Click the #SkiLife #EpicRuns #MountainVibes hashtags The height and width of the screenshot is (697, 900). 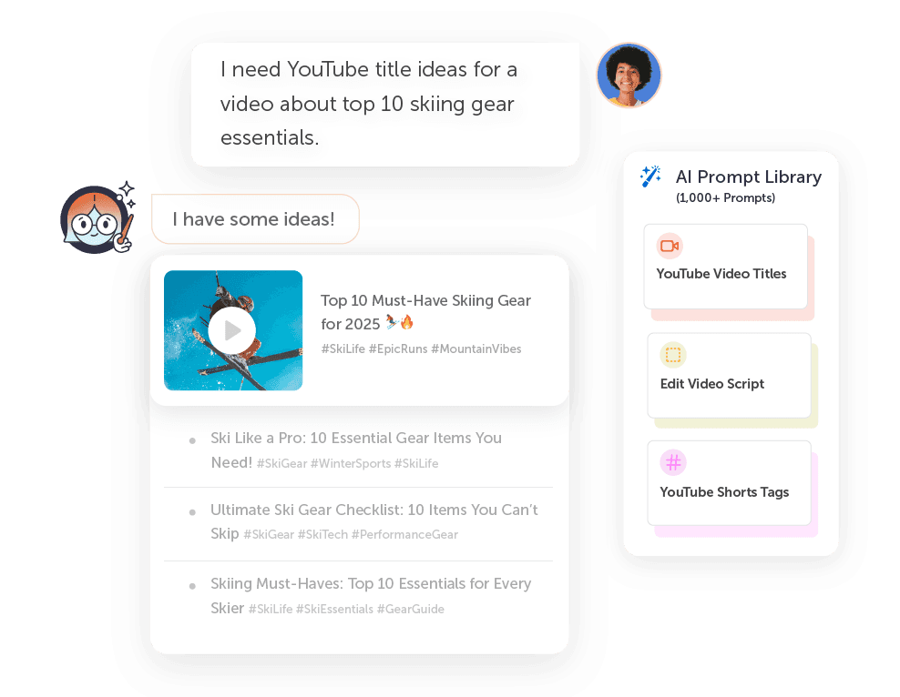[421, 348]
